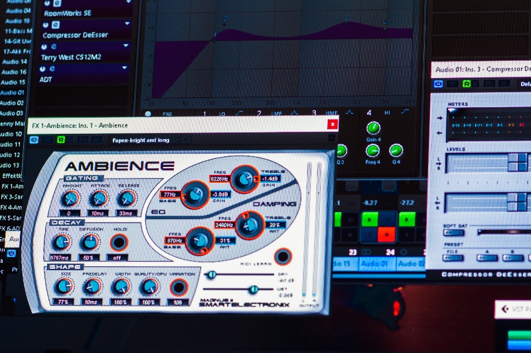531x353 pixels.
Task: Bypass the Ambience plugin with its power button
Action: pyautogui.click(x=34, y=140)
